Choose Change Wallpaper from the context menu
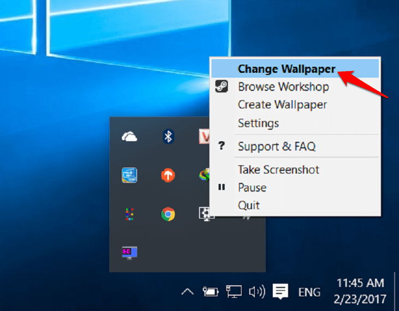This screenshot has width=399, height=311. (295, 68)
